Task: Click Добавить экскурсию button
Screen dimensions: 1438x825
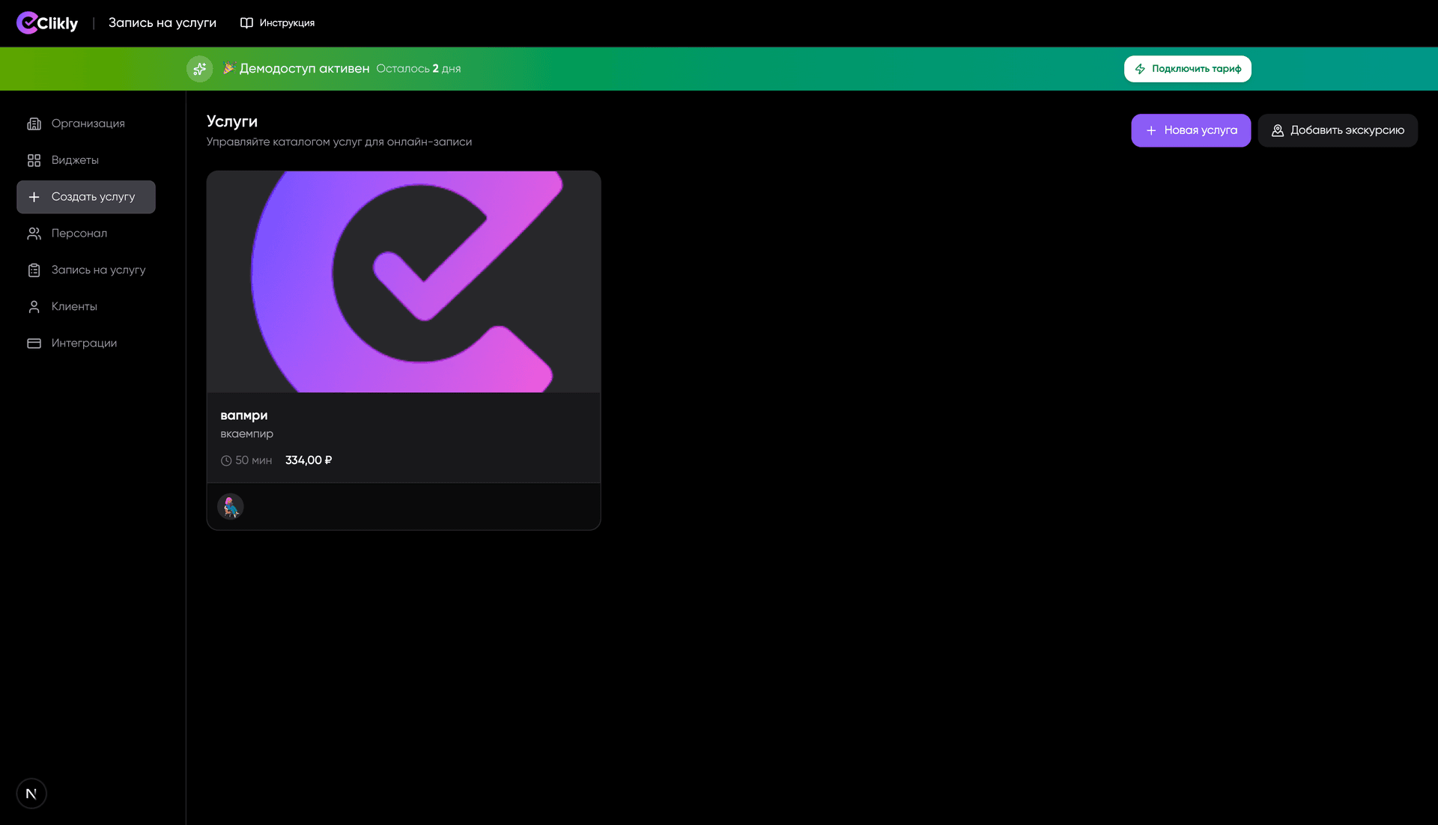Action: (1337, 130)
